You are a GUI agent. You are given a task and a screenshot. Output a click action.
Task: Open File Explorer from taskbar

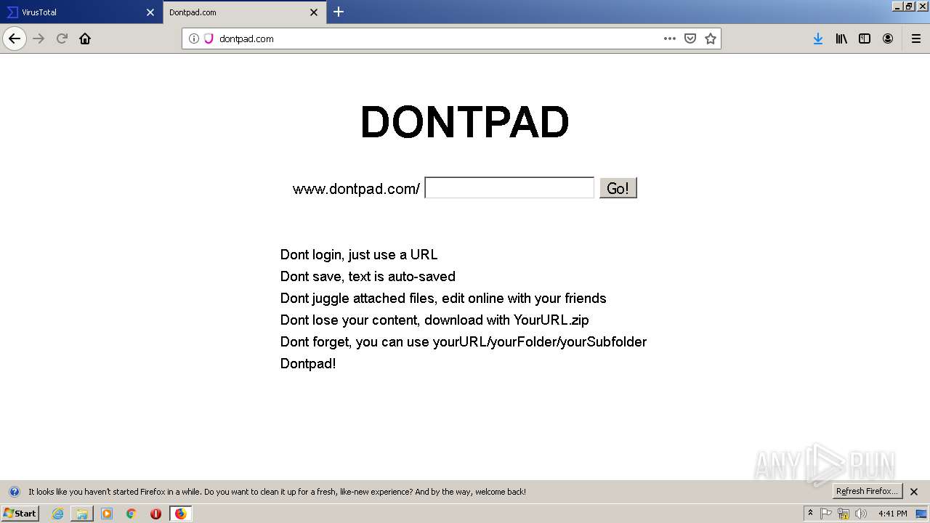coord(82,514)
